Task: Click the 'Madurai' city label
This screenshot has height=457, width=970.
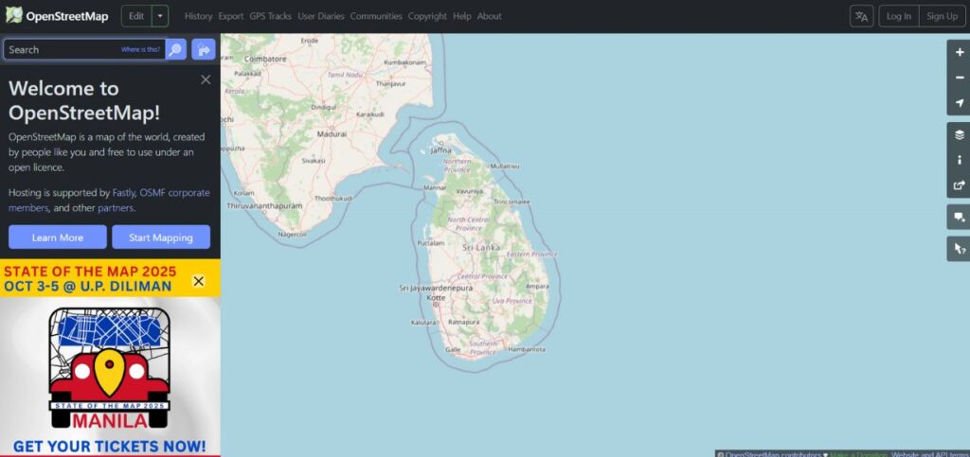Action: (x=332, y=133)
